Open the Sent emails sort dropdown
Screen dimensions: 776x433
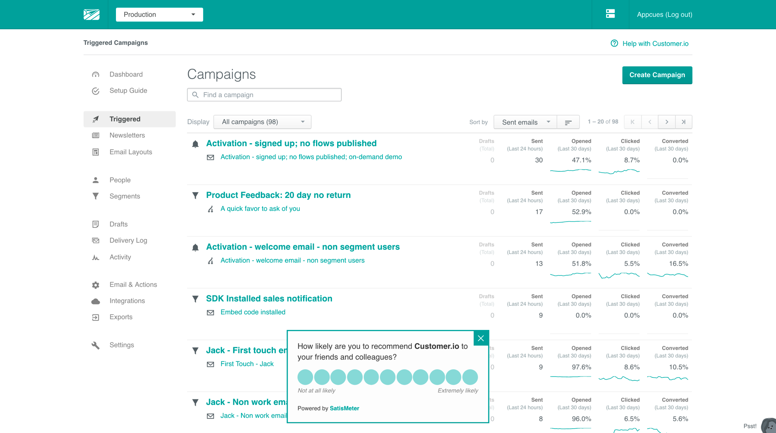(524, 122)
